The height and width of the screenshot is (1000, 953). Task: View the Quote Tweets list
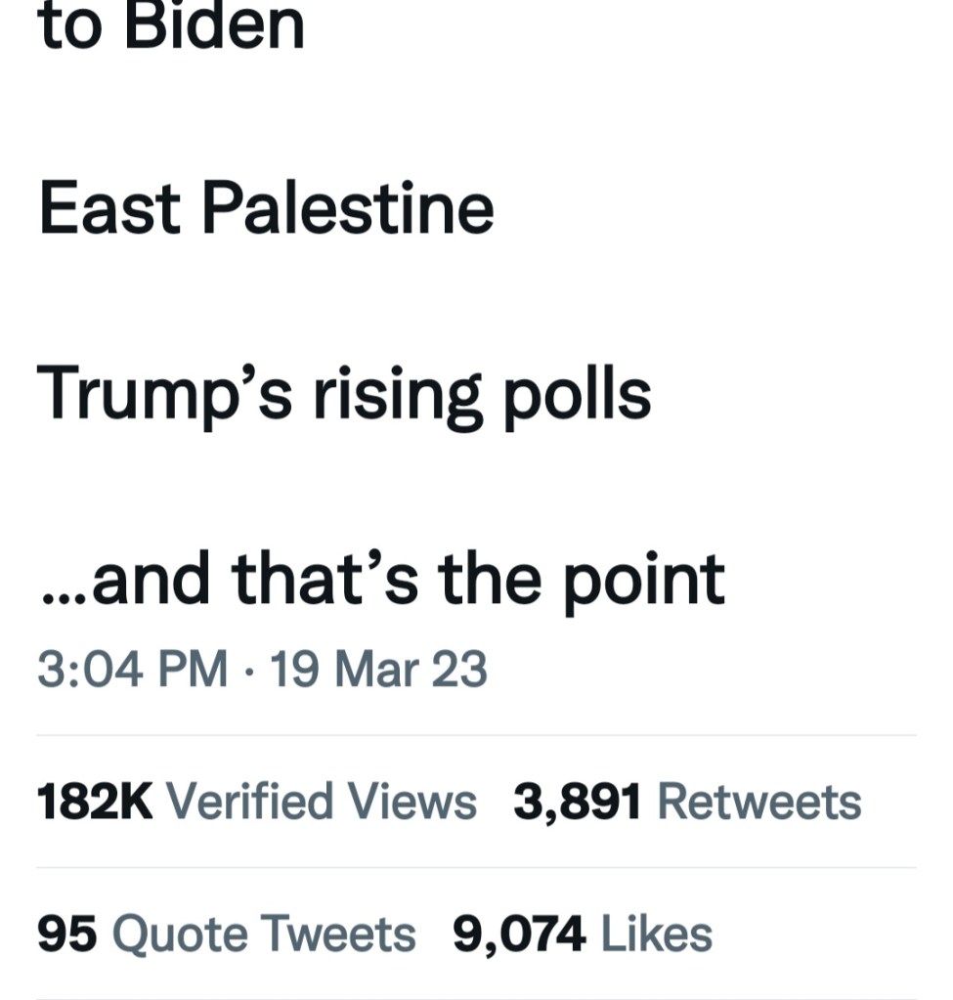(x=264, y=934)
